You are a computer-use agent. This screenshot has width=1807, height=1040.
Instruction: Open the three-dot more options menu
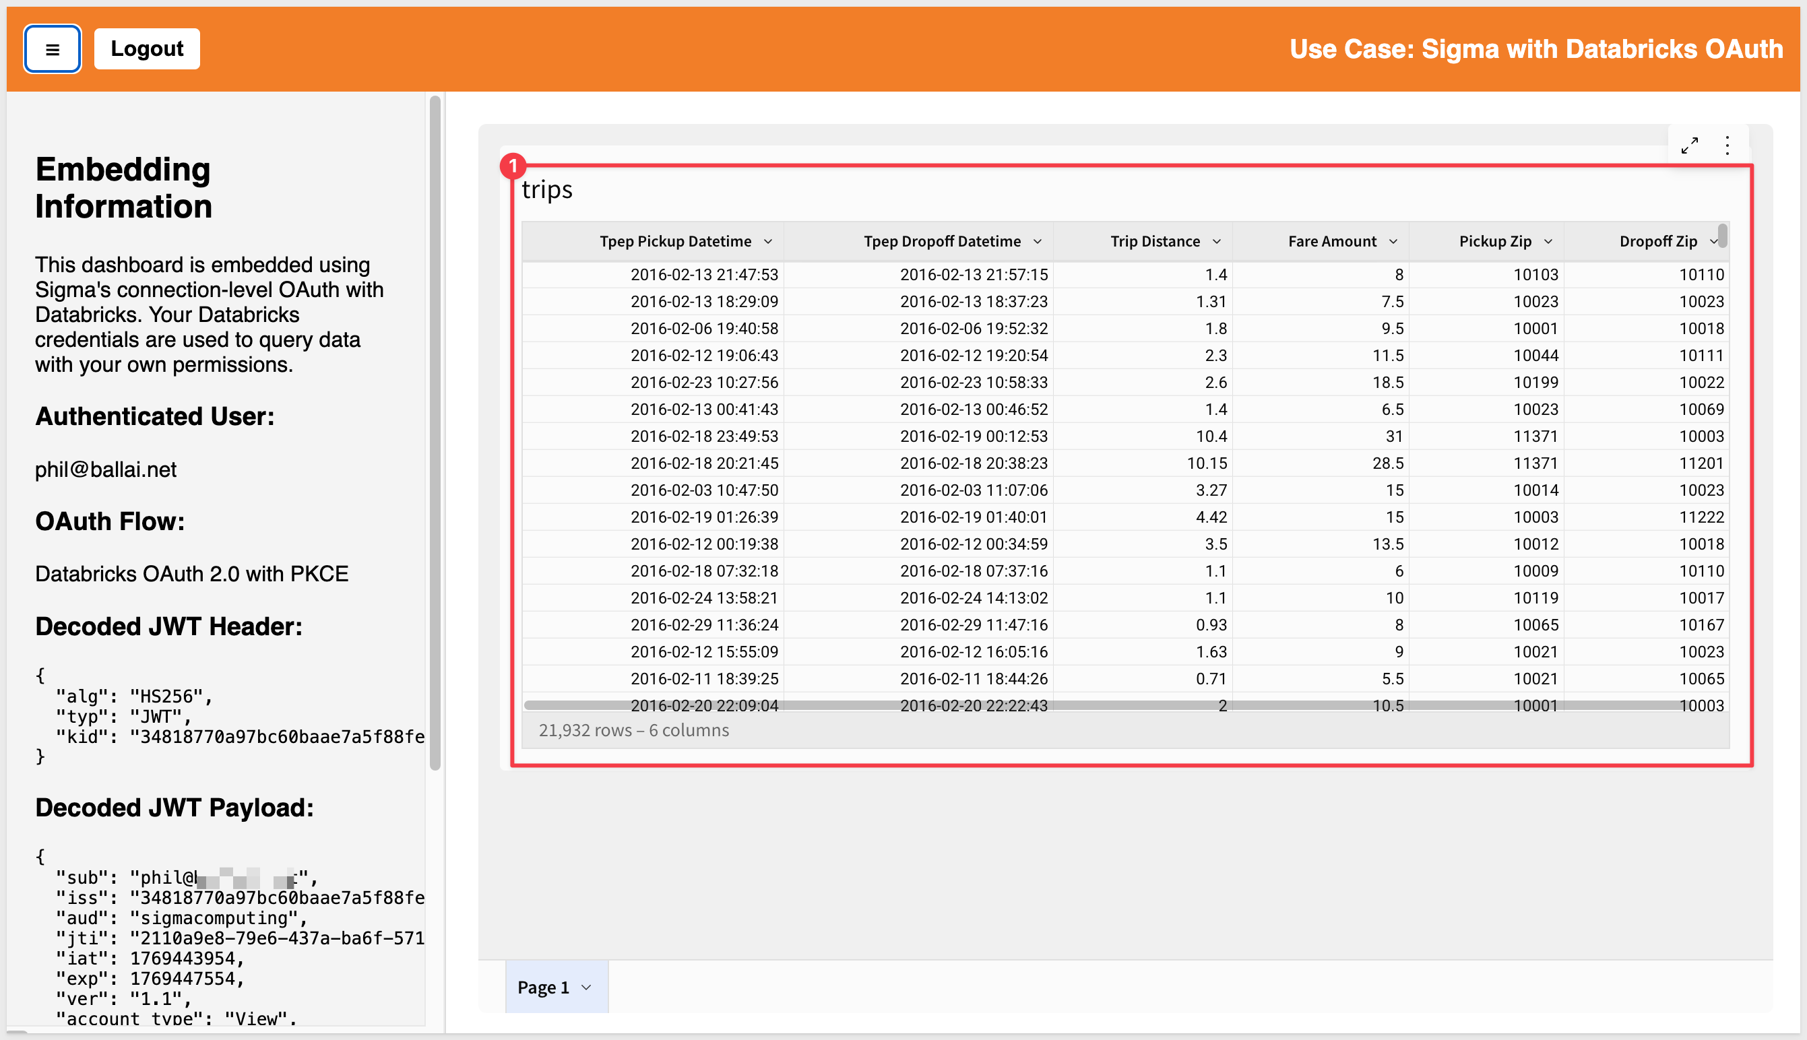coord(1727,145)
